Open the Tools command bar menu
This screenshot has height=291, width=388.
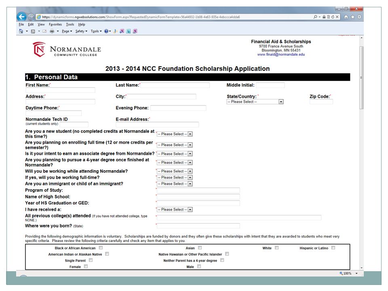pos(96,31)
